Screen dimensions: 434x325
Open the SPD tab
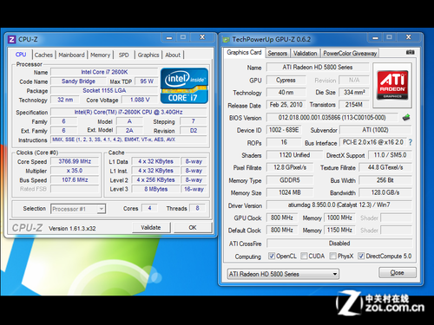coord(123,55)
